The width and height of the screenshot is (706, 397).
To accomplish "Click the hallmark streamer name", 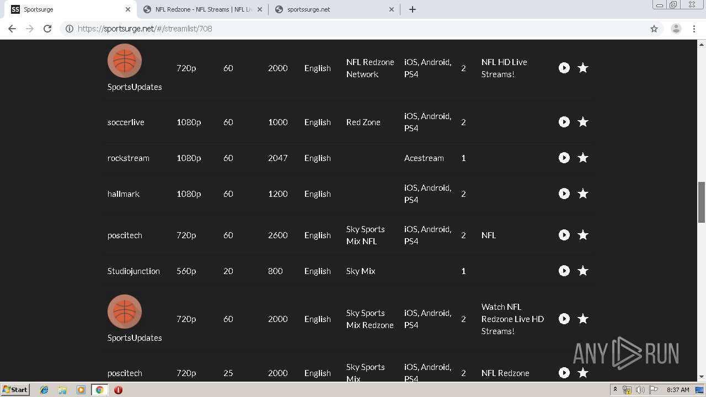I will [x=124, y=194].
